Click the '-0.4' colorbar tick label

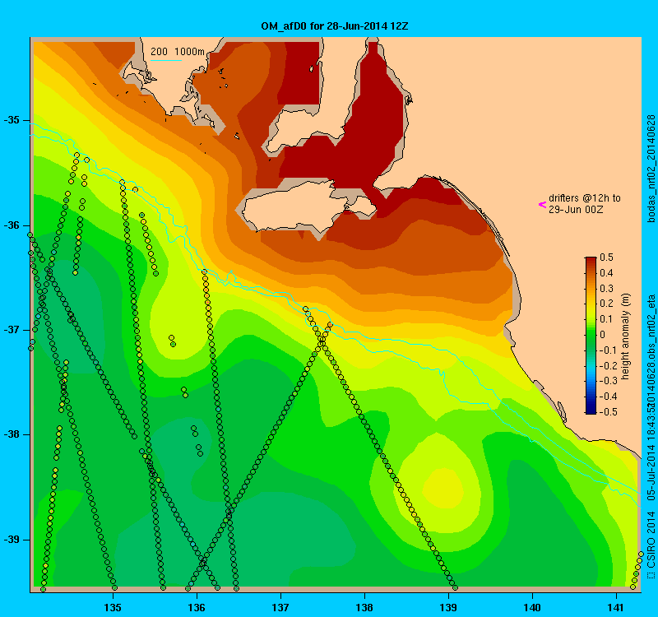[607, 397]
